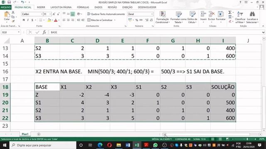Click the Copy icon below the scissors

13,17
